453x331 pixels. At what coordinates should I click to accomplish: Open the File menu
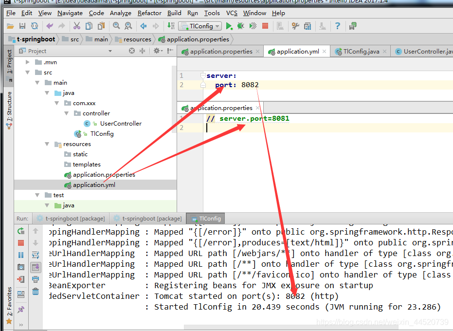(11, 13)
